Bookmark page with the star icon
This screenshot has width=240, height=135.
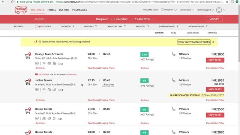click(x=227, y=1)
